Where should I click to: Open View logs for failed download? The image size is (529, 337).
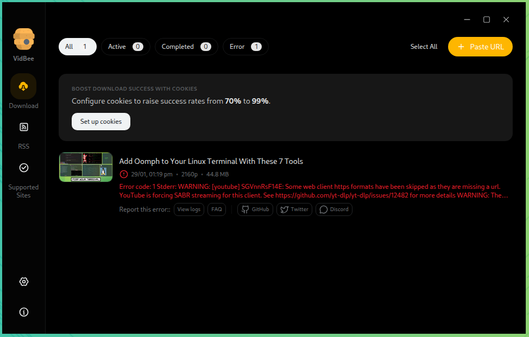pyautogui.click(x=189, y=209)
